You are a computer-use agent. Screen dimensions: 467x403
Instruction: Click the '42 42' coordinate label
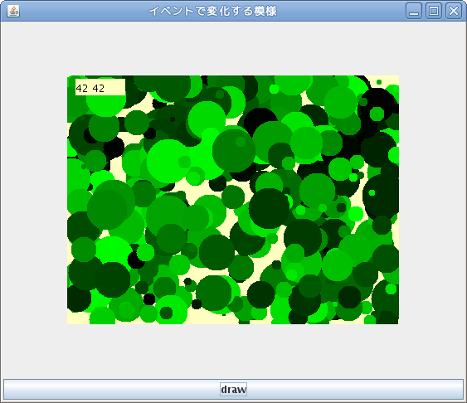coord(90,89)
